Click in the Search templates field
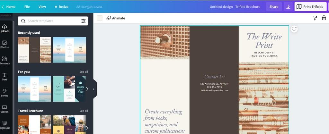Screen dimensions: 329x134 pyautogui.click(x=53, y=21)
